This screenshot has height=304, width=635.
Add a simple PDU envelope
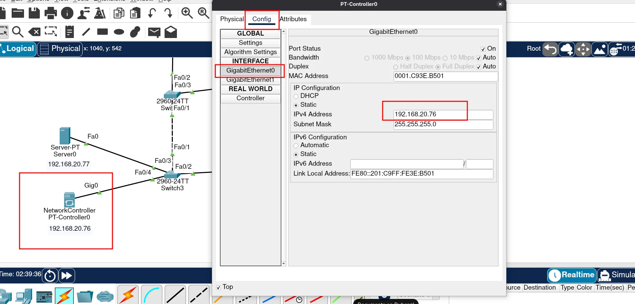[154, 32]
